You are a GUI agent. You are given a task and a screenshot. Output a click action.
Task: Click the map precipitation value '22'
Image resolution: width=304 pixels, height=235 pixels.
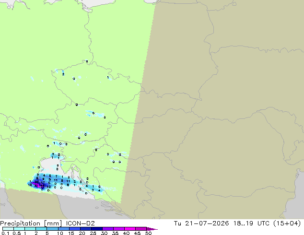[x=36, y=182]
